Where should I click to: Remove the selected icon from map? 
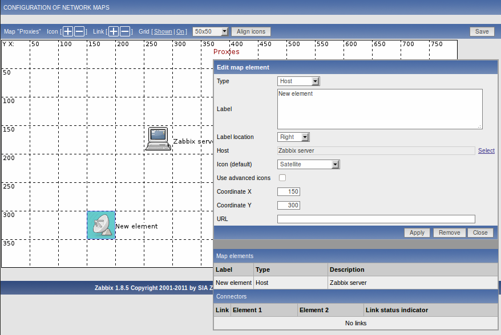[79, 31]
